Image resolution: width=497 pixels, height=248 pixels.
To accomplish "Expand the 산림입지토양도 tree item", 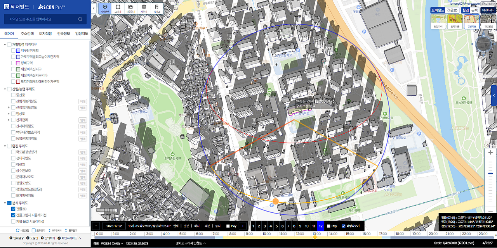I will (x=9, y=107).
